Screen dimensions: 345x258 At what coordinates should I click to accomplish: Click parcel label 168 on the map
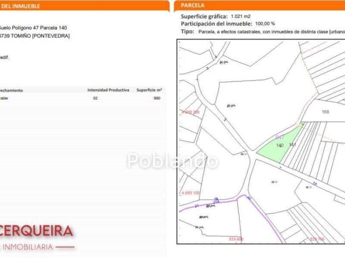tap(326, 112)
